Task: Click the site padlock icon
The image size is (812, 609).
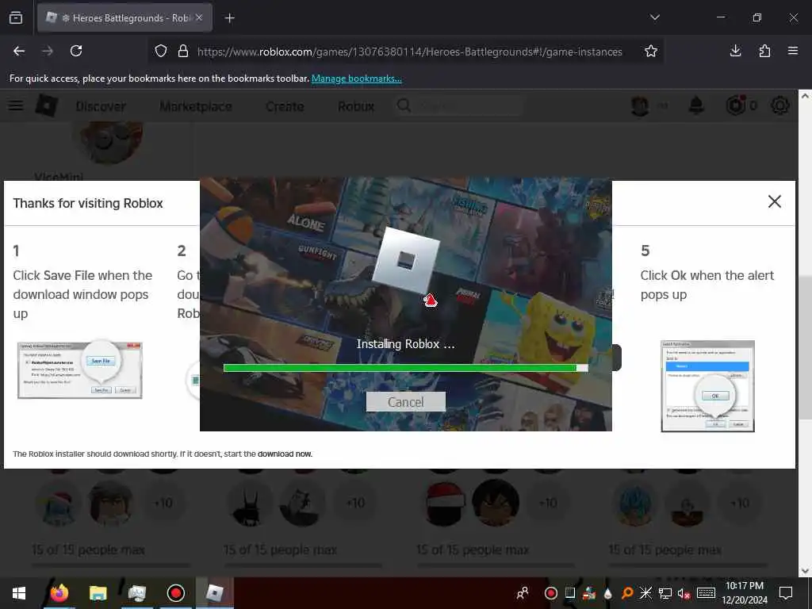Action: pyautogui.click(x=183, y=51)
